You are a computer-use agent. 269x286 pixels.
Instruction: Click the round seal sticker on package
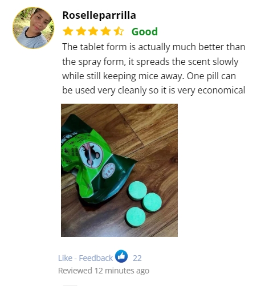pyautogui.click(x=108, y=170)
